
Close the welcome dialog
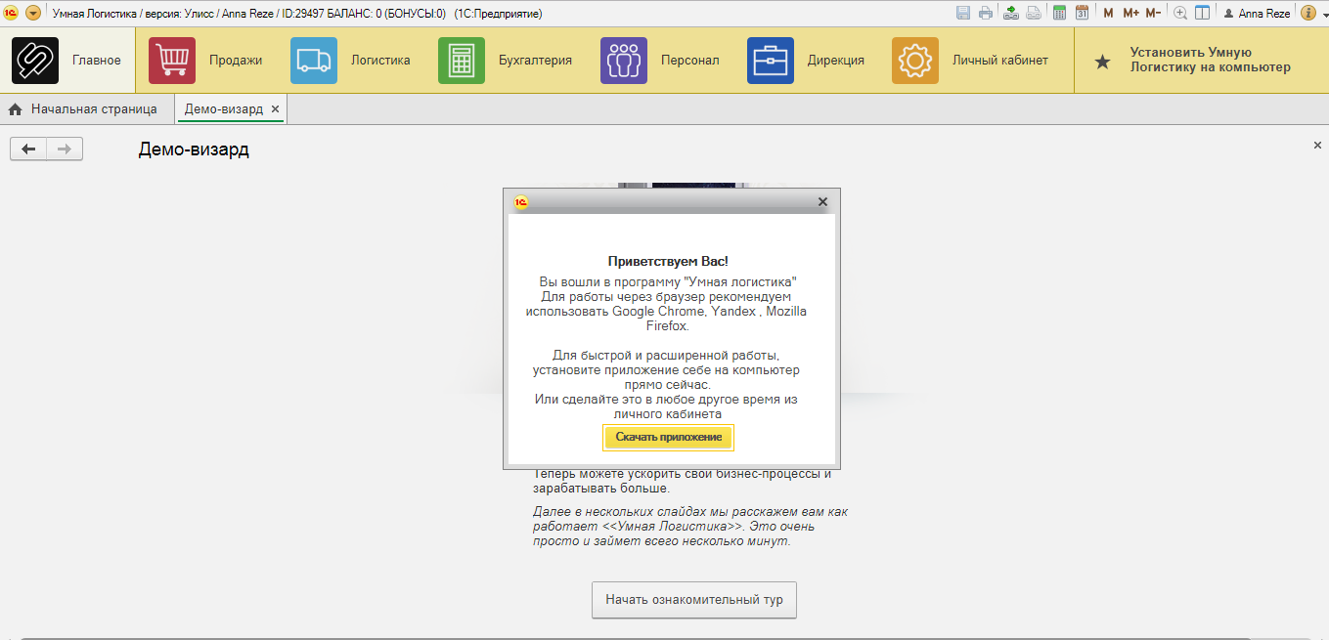[822, 202]
